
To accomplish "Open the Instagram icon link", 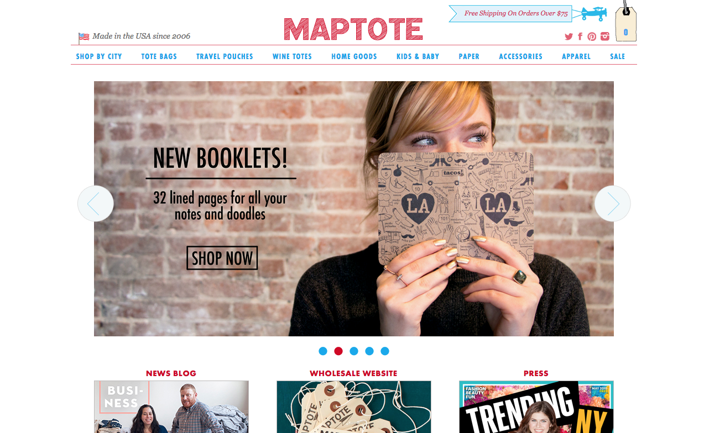I will (605, 36).
